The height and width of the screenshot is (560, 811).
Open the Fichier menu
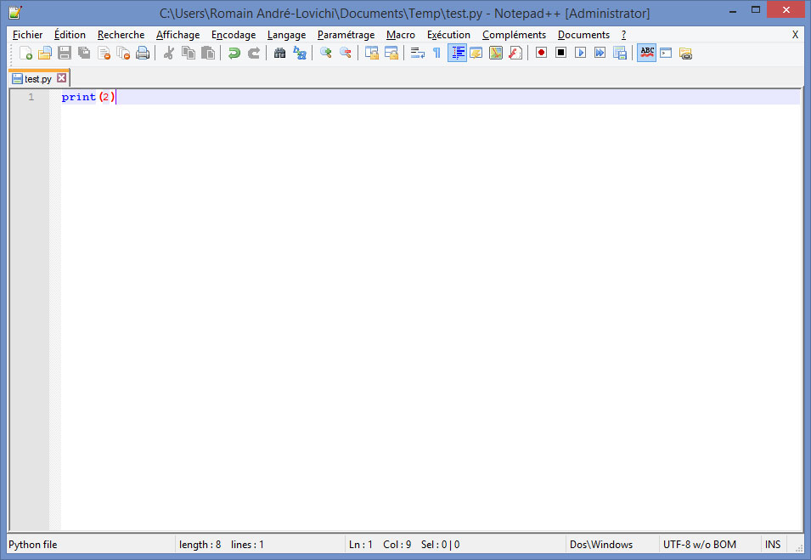click(27, 35)
